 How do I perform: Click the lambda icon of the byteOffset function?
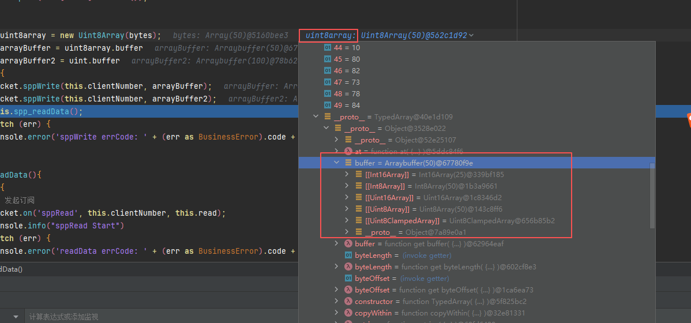point(348,290)
